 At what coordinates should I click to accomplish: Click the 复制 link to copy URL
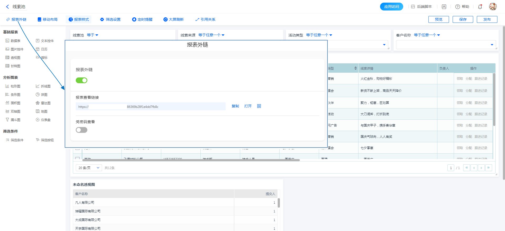tap(235, 106)
